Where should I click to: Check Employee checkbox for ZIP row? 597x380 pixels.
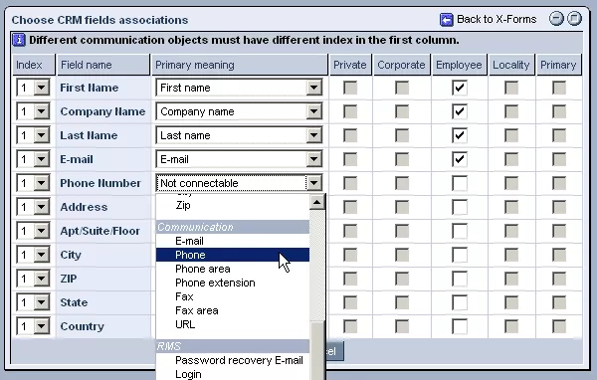(460, 279)
